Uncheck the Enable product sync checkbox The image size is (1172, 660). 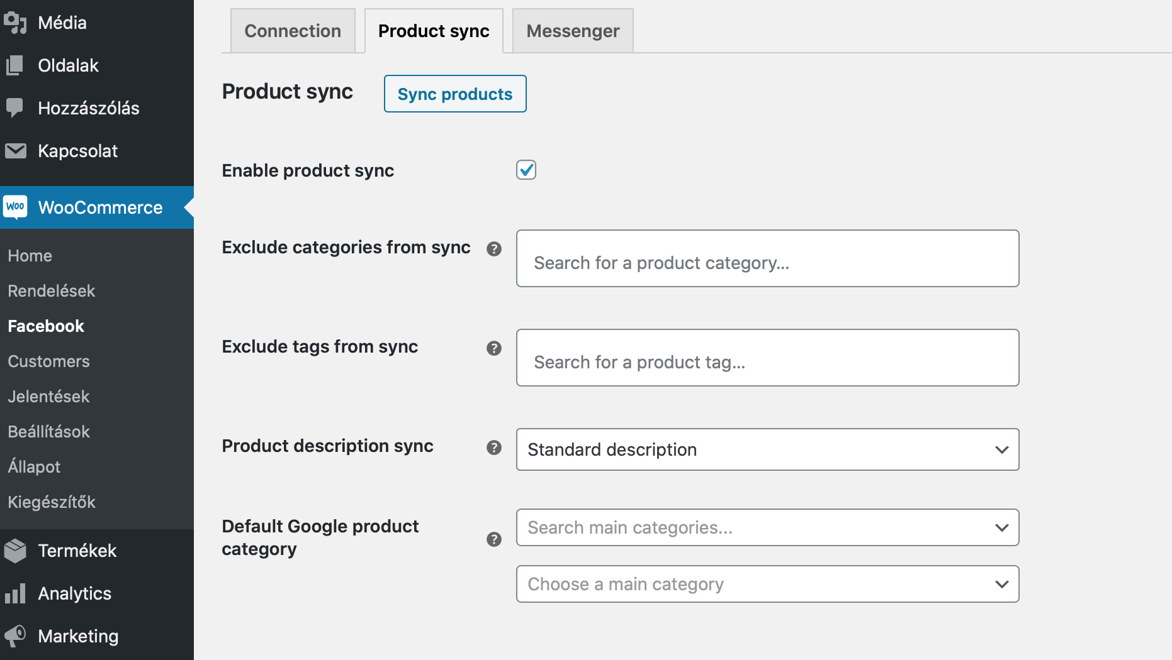pyautogui.click(x=526, y=170)
